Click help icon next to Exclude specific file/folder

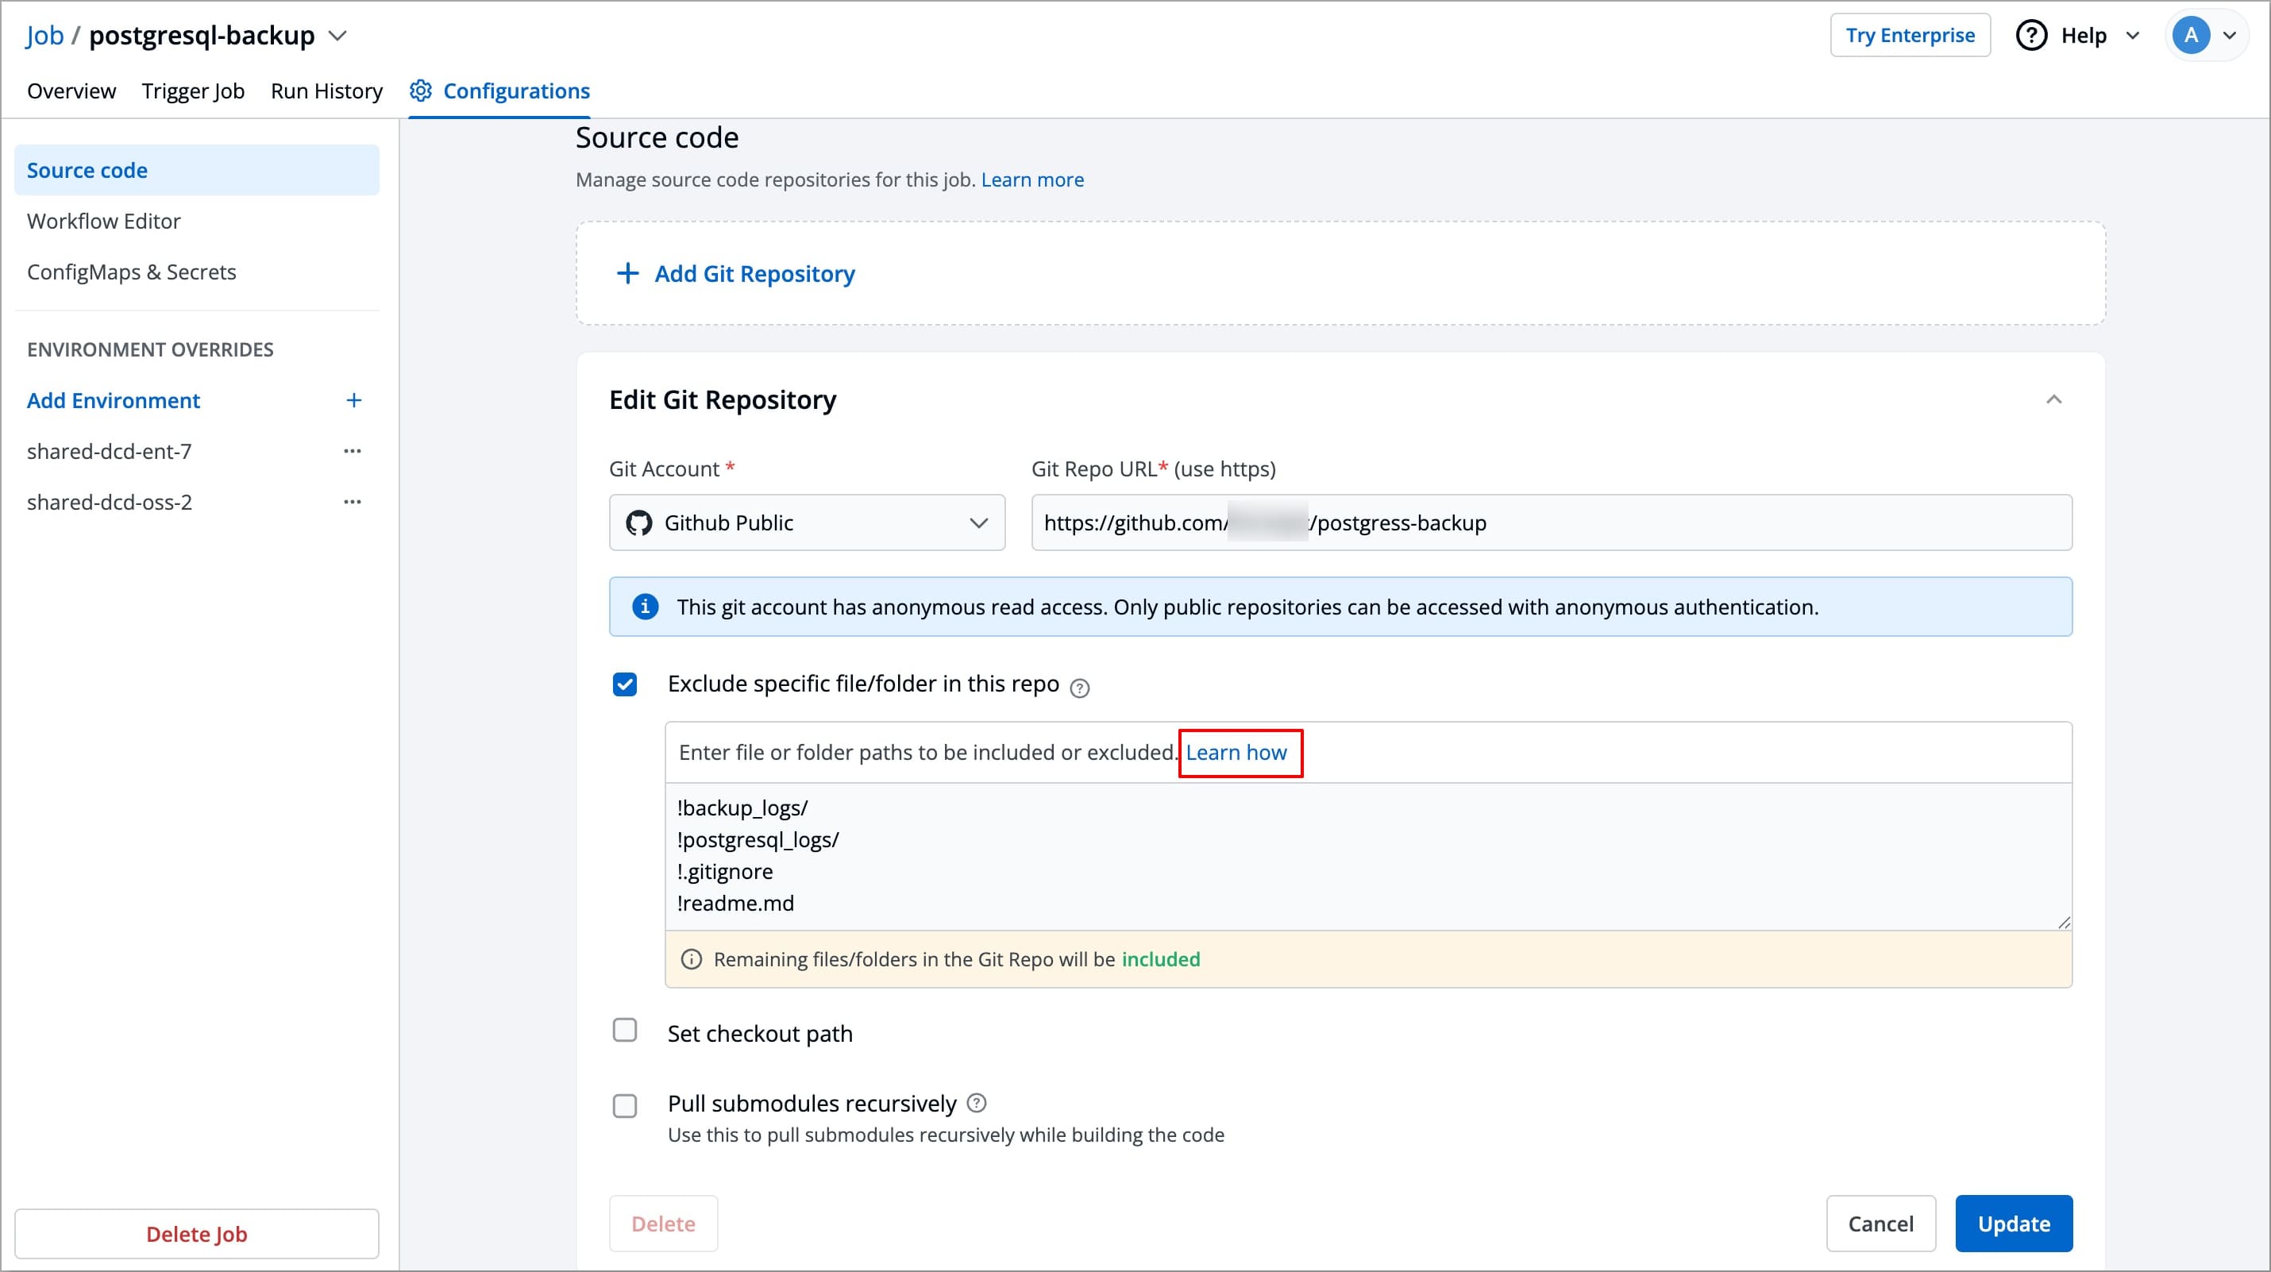click(x=1079, y=688)
